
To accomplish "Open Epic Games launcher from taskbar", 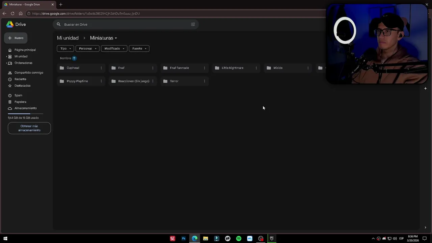I will pyautogui.click(x=272, y=239).
